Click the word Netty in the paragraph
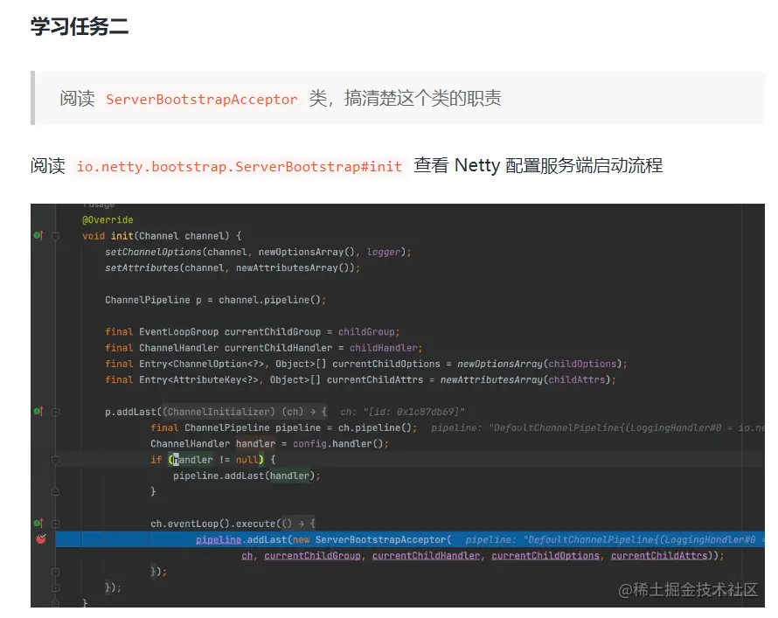778x618 pixels. point(476,165)
